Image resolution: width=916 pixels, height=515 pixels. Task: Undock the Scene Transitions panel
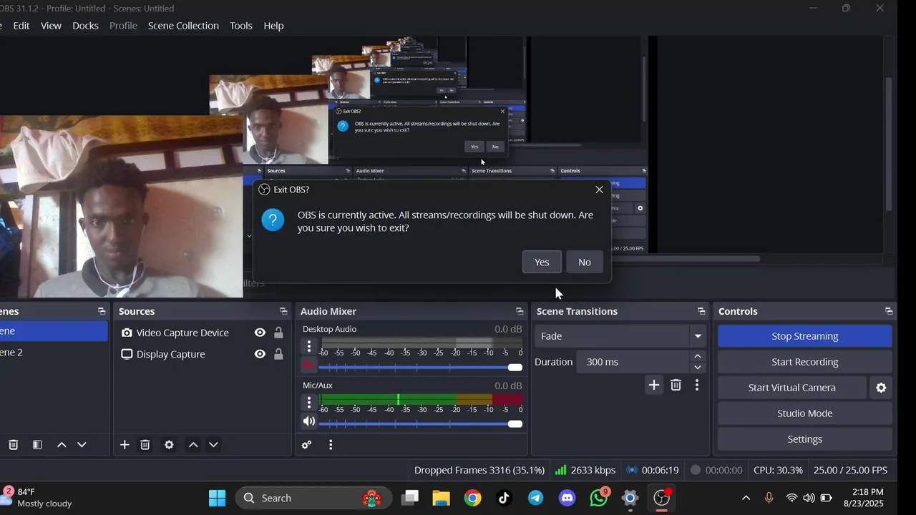coord(701,311)
